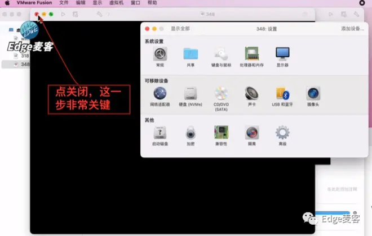
Task: Open the 文件 (File) menu
Action: point(64,3)
